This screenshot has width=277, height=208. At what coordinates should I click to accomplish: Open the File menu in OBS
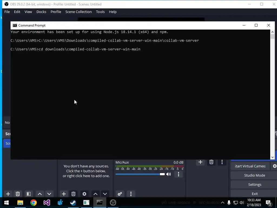tap(7, 12)
